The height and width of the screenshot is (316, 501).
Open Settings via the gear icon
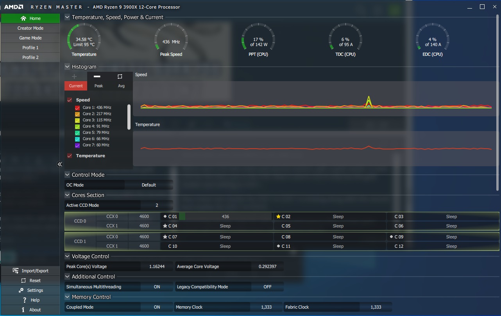tap(21, 290)
